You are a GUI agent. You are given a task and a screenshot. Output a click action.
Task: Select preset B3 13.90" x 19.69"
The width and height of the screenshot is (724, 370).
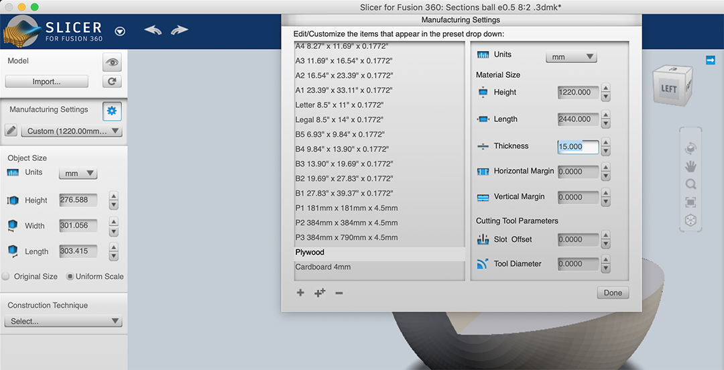(379, 164)
